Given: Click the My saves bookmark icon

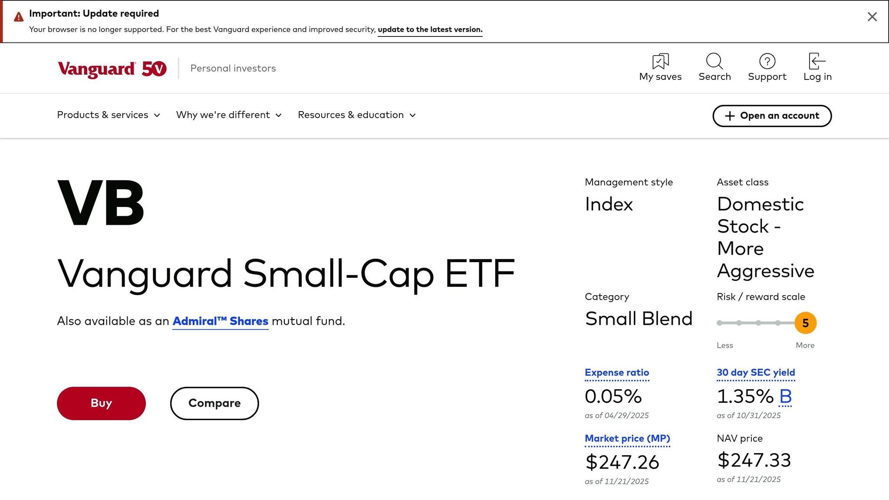Looking at the screenshot, I should point(660,62).
